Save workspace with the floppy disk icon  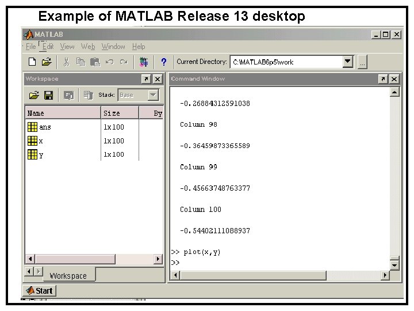tap(48, 95)
